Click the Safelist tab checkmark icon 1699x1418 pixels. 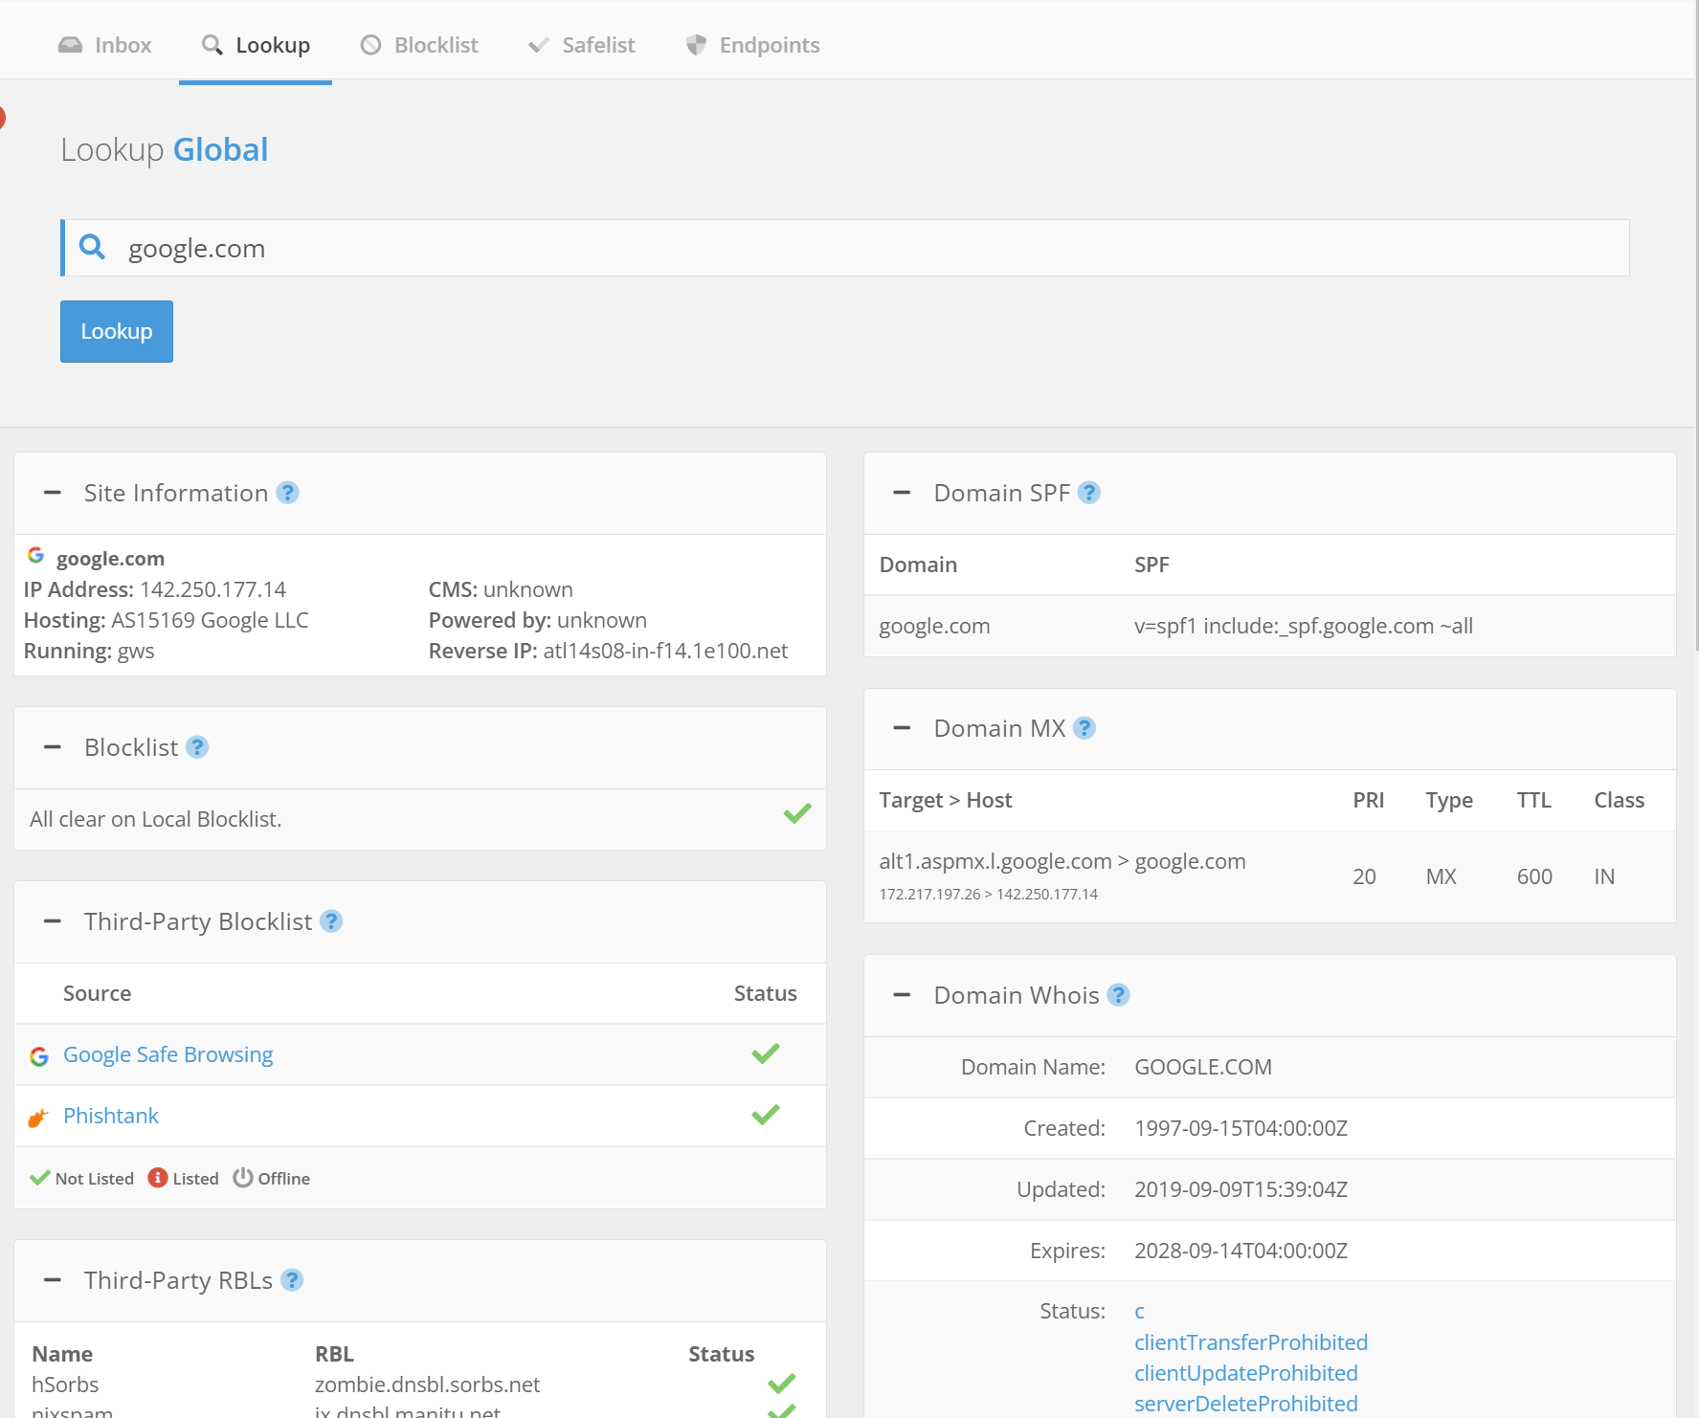(x=539, y=45)
